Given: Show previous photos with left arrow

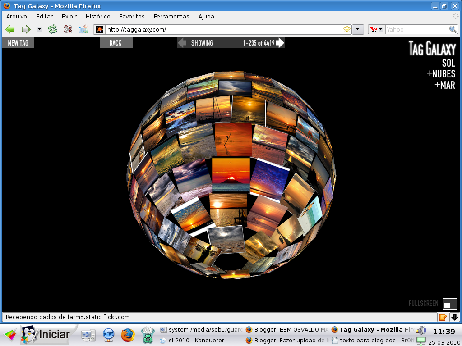Looking at the screenshot, I should click(182, 43).
